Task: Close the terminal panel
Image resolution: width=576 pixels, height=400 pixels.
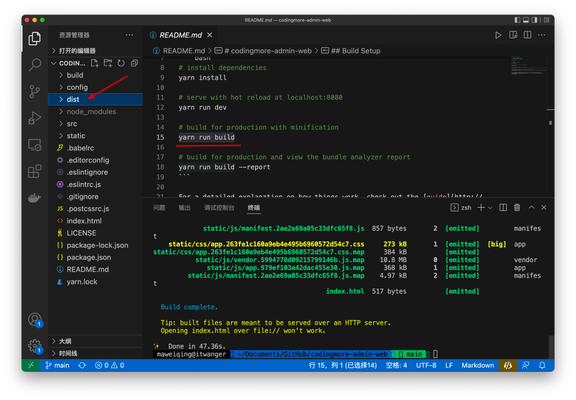Action: click(544, 208)
